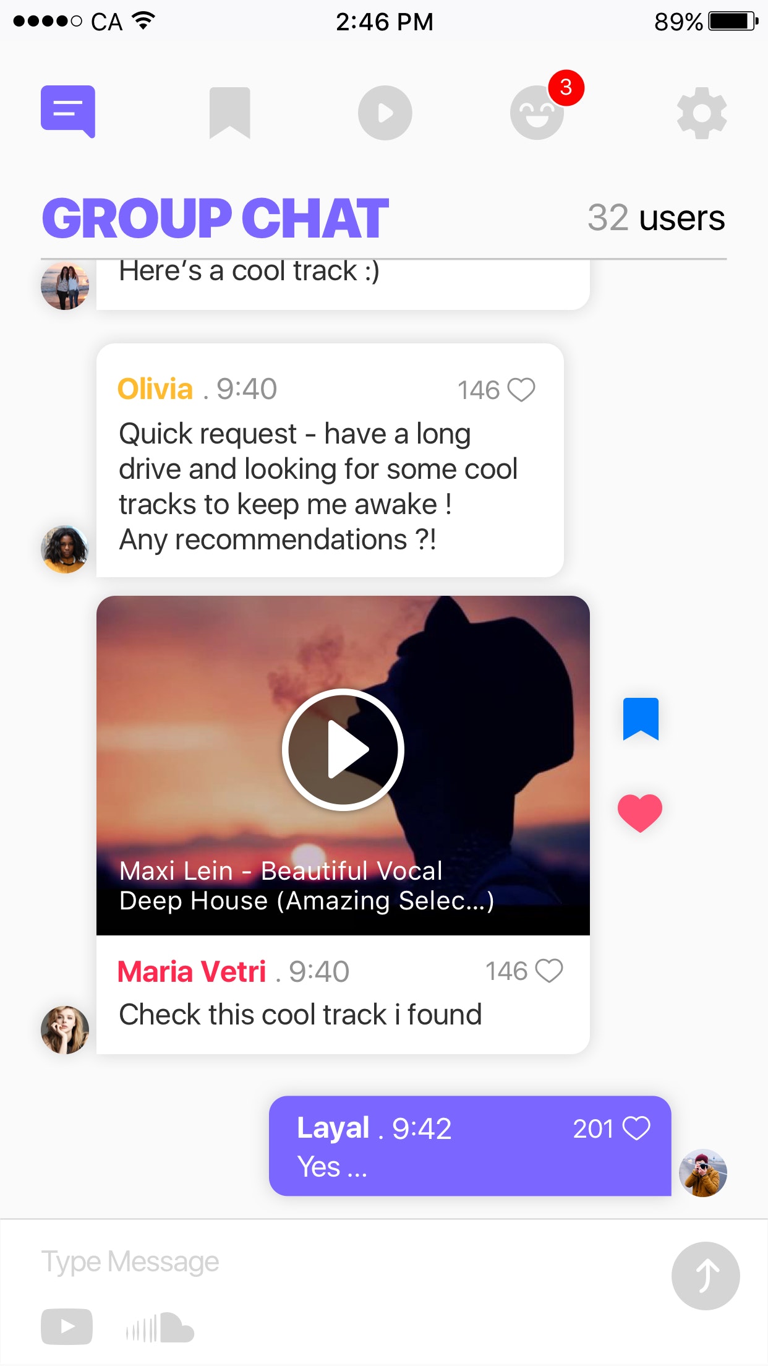Attach a SoundCloud track

160,1328
